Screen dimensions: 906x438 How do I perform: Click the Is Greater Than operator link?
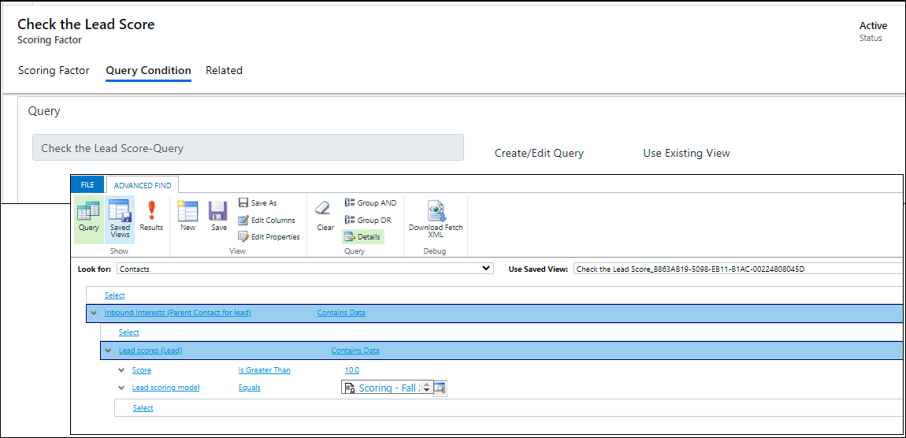point(264,370)
